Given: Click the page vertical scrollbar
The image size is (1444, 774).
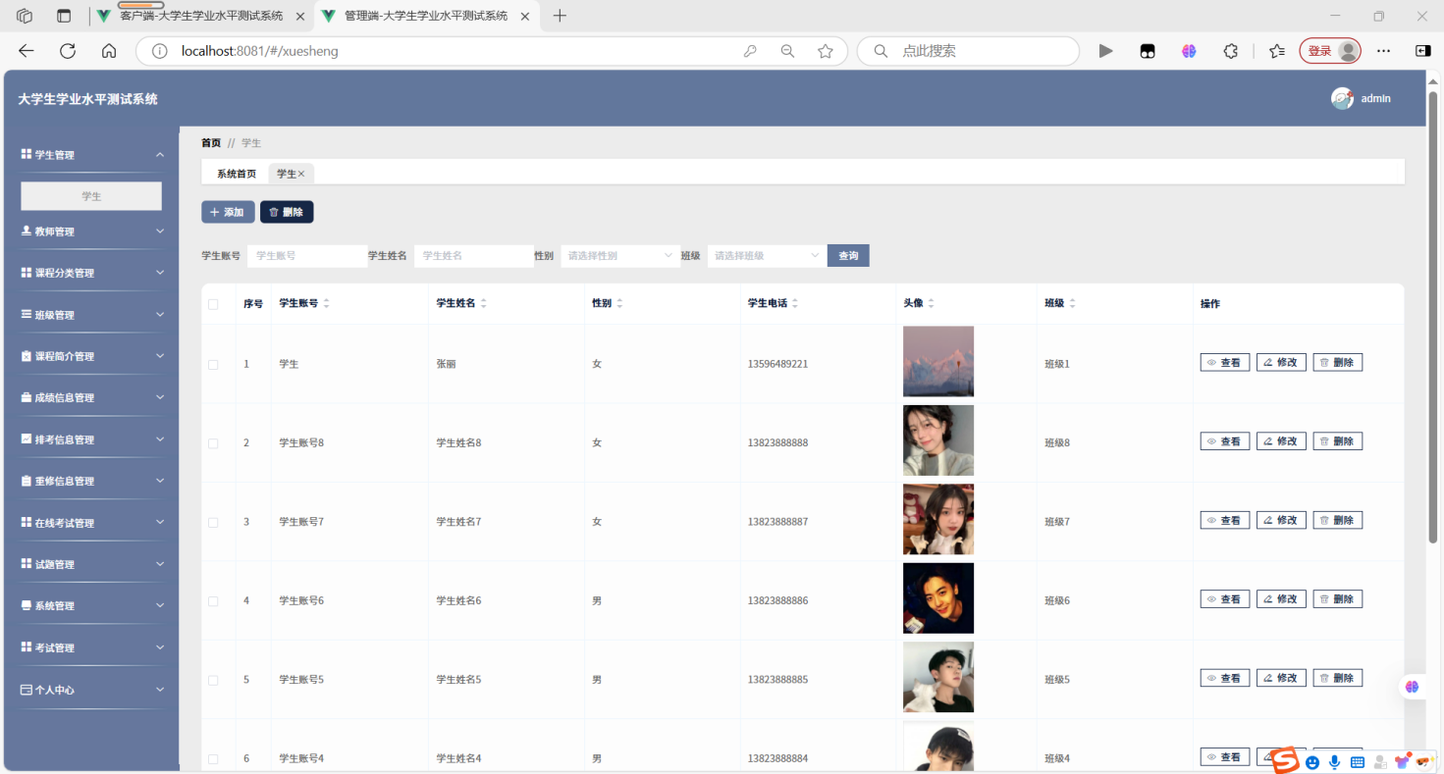Looking at the screenshot, I should click(1433, 317).
